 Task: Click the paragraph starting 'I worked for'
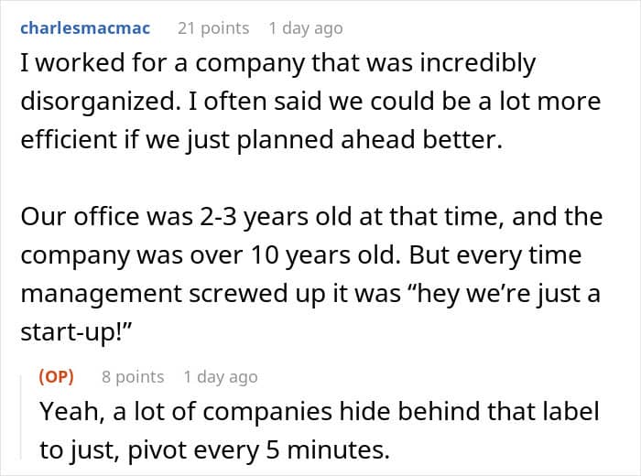click(x=310, y=101)
